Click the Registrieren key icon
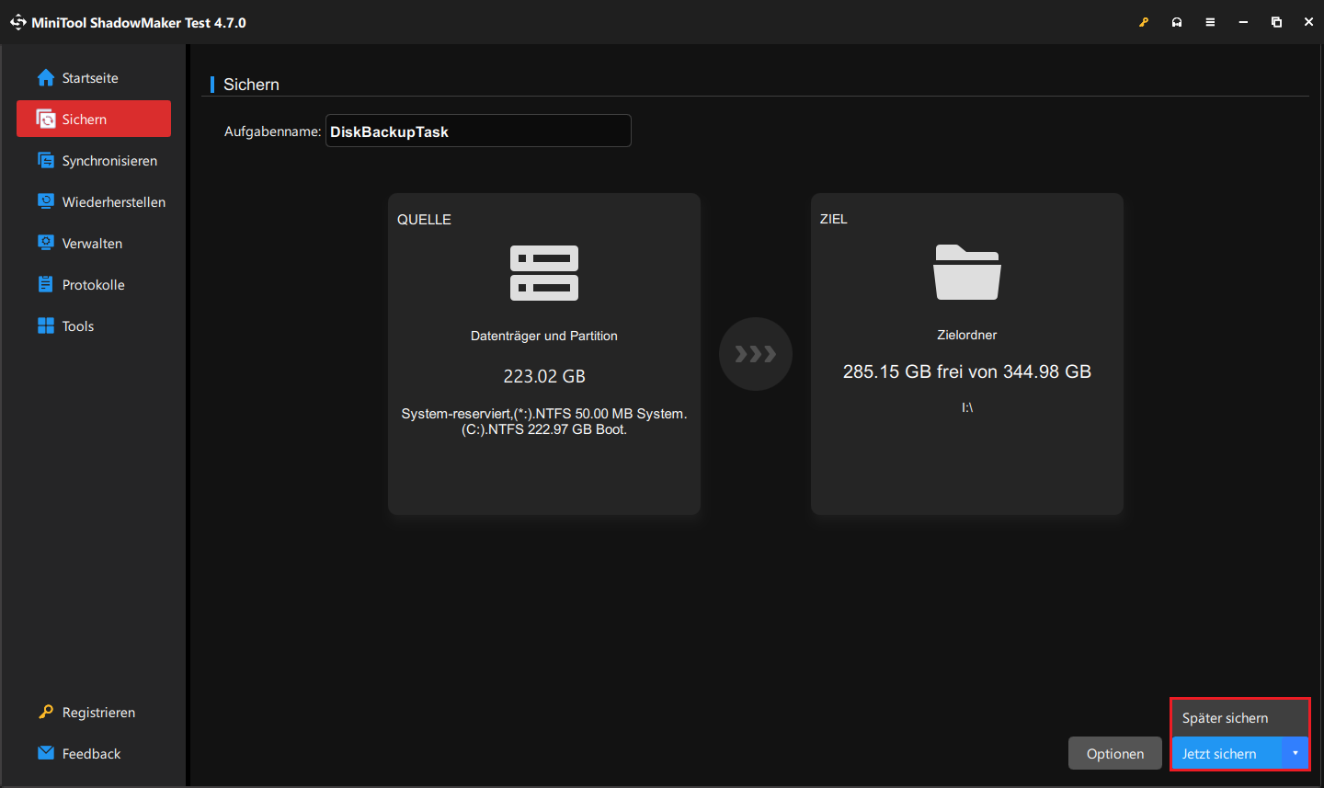Viewport: 1324px width, 788px height. [x=46, y=712]
